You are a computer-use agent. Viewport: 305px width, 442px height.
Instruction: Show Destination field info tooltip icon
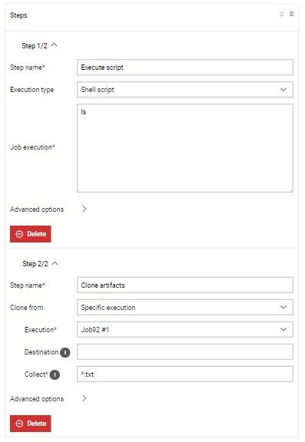coord(65,352)
